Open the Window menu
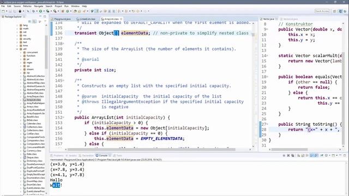This screenshot has width=349, height=196. point(75,6)
